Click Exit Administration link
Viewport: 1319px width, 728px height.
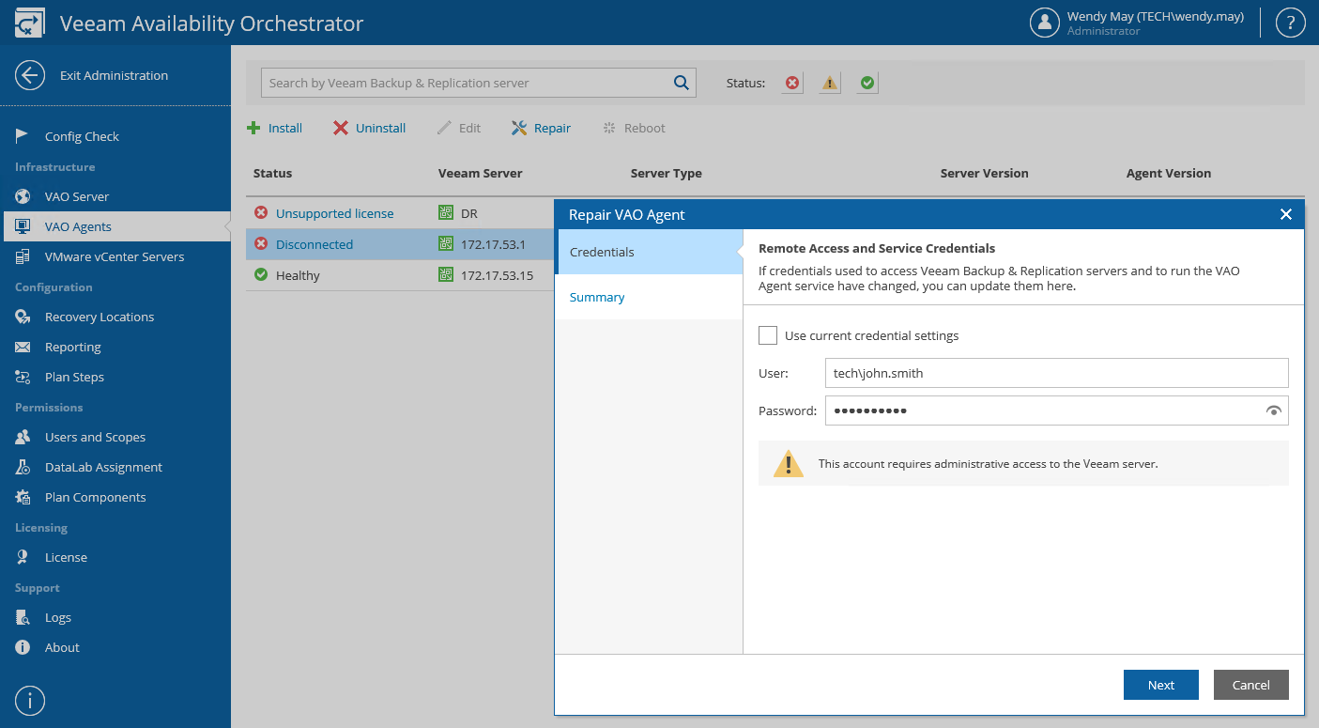[x=114, y=75]
